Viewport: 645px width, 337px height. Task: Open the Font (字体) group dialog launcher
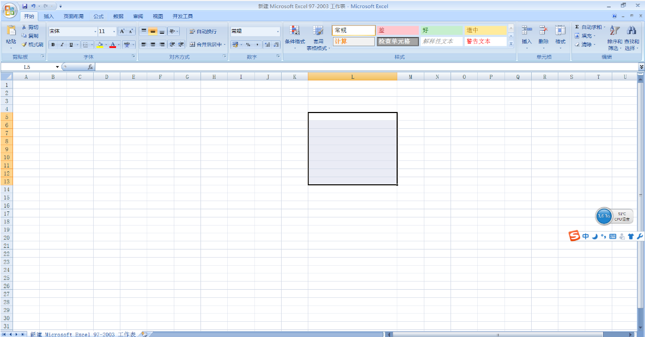coord(133,56)
